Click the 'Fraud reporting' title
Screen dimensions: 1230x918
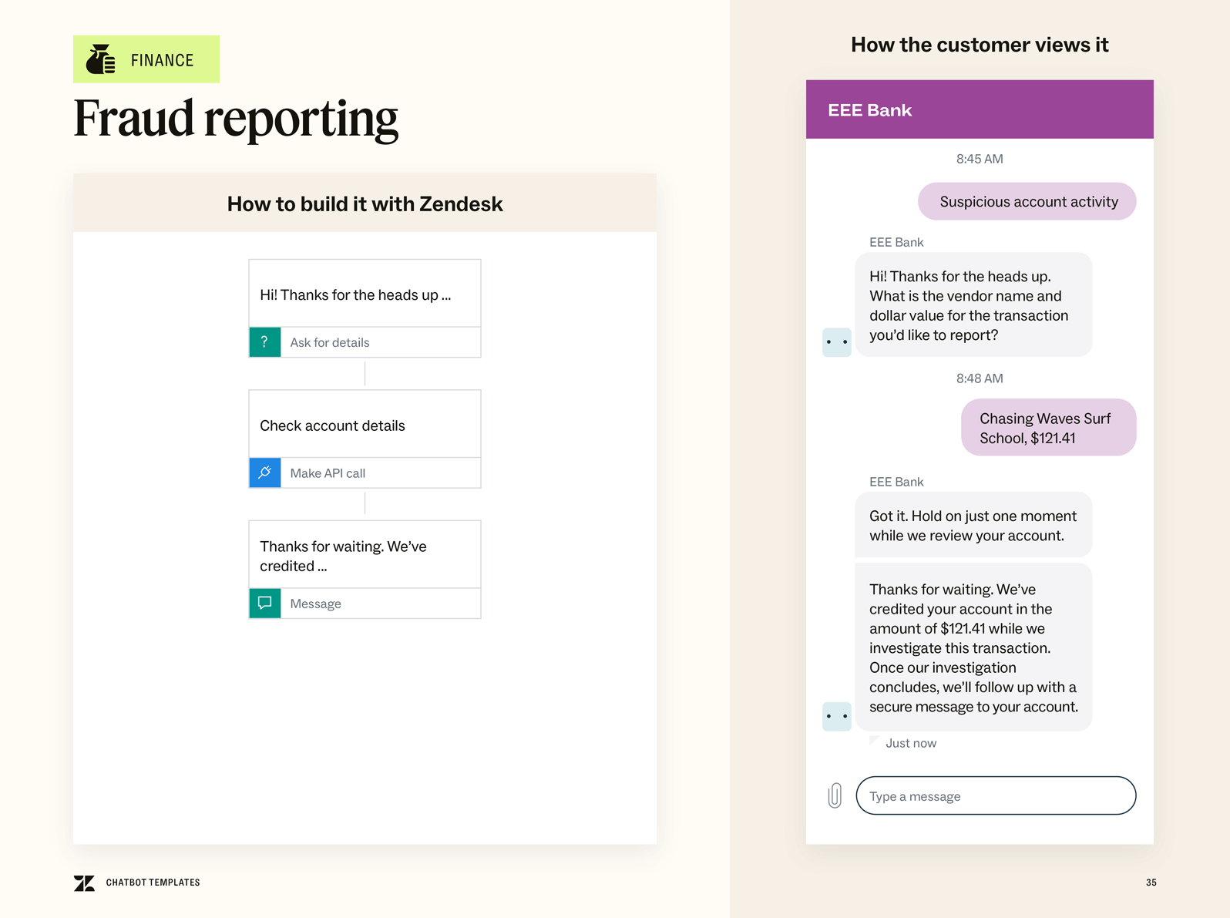(236, 119)
